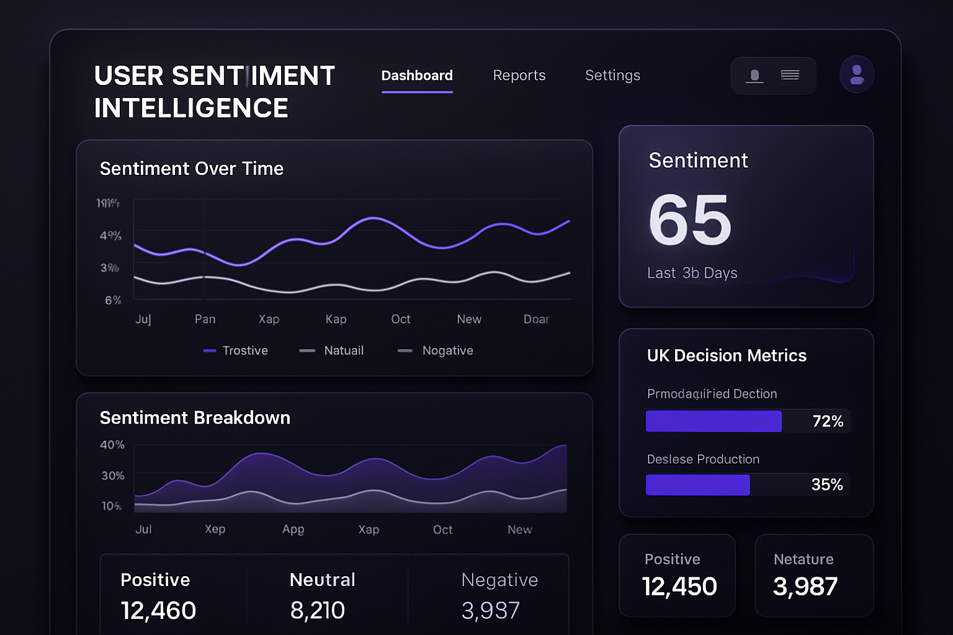Click the purple Trostive legend marker
Screen dimensions: 953x635
point(209,350)
